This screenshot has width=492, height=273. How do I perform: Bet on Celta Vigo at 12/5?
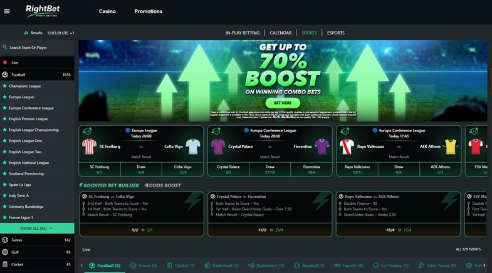tap(182, 170)
